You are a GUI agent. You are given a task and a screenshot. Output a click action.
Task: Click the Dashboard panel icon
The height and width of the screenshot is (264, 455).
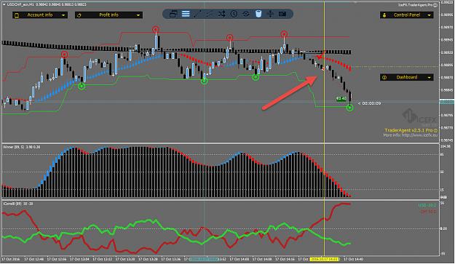384,77
